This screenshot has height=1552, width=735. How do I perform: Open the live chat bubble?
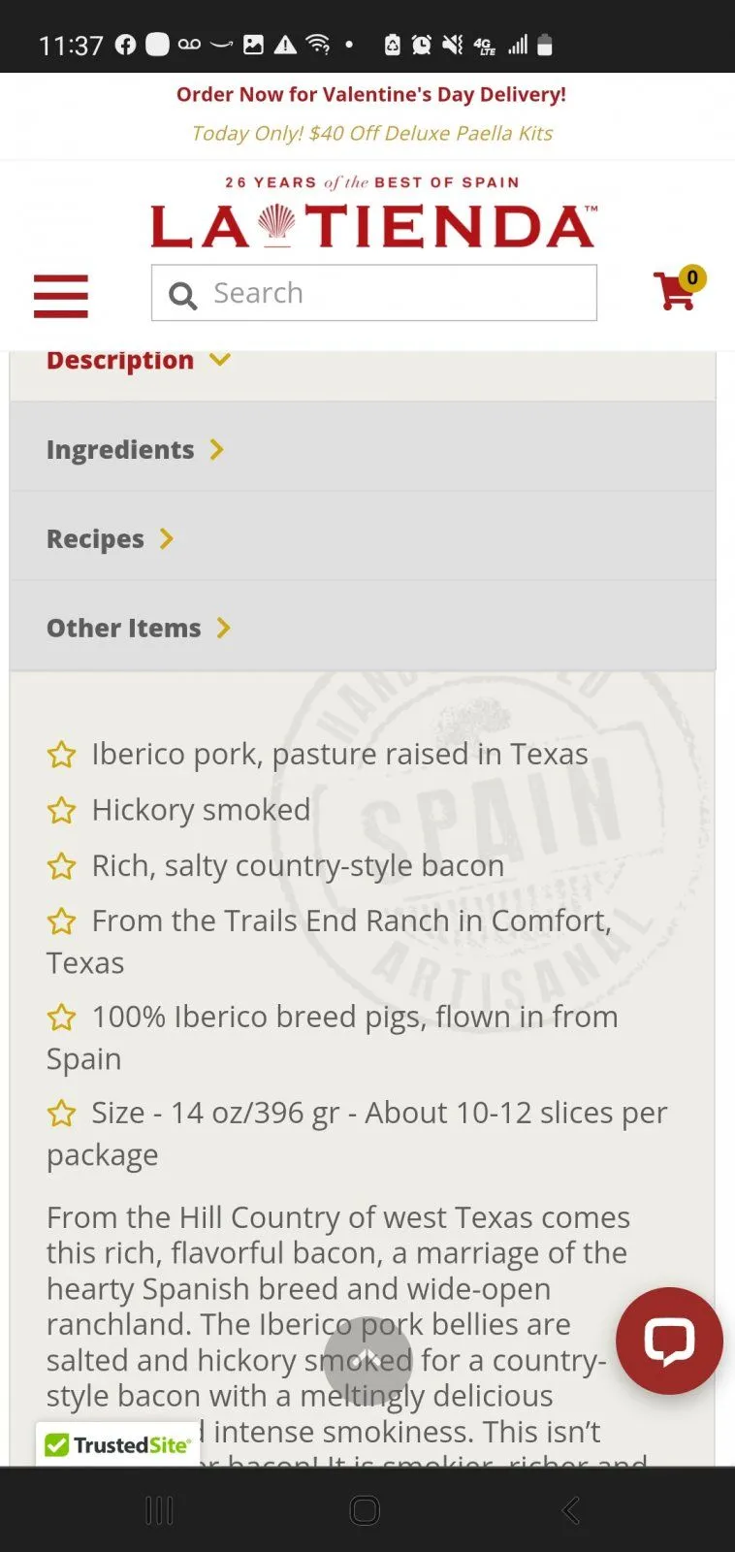[669, 1341]
